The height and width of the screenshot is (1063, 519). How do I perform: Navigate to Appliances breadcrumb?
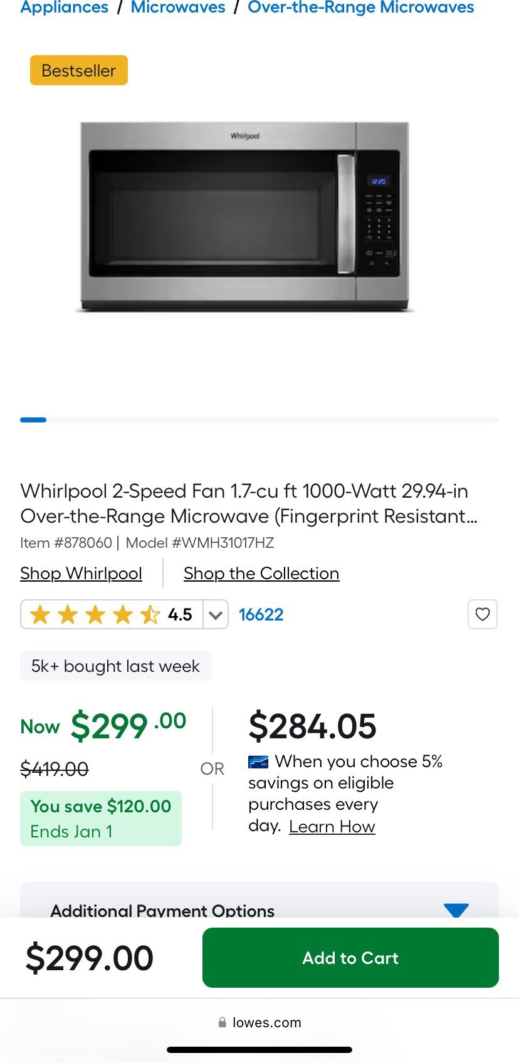pos(63,8)
